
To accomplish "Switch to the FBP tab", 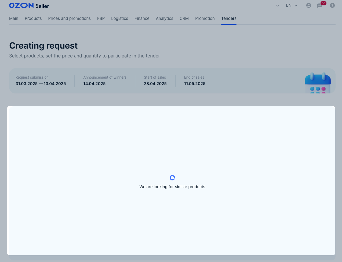I will (101, 19).
